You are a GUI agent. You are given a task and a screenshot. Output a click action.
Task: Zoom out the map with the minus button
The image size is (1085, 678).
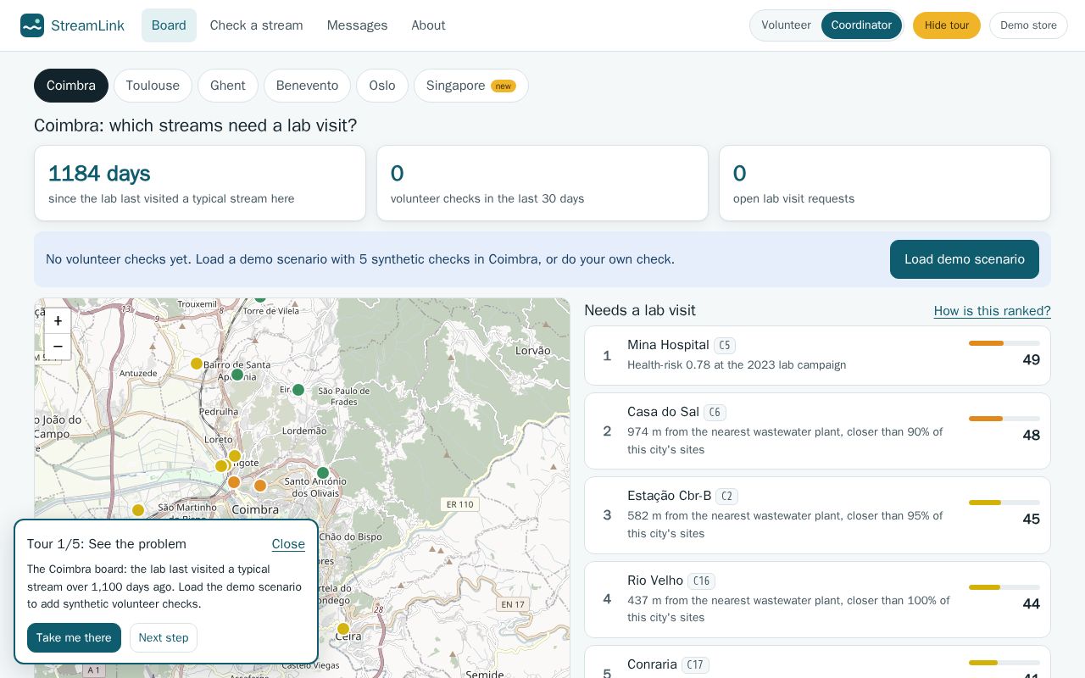pyautogui.click(x=58, y=347)
